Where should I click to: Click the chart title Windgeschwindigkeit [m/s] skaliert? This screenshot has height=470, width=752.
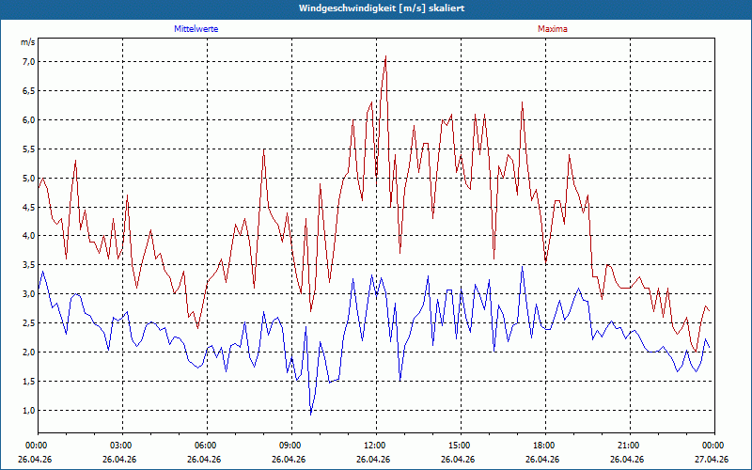coord(382,8)
